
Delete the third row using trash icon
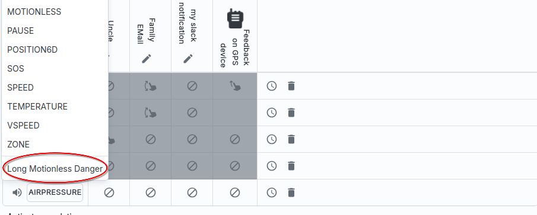click(291, 139)
